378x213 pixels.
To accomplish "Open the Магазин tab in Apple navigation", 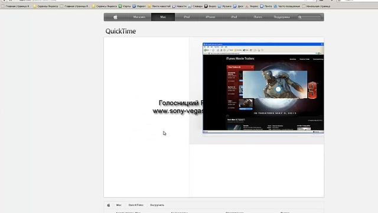I will pos(139,17).
